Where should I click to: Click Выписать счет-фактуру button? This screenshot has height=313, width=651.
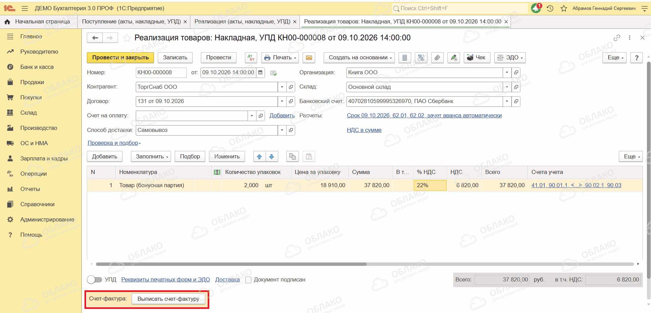168,299
